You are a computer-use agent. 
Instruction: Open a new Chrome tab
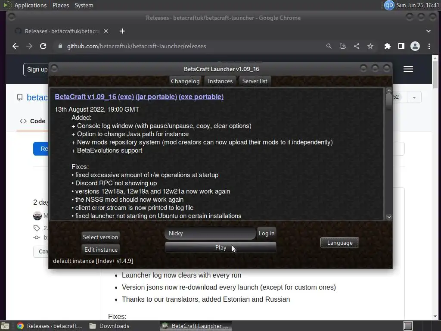pos(122,31)
